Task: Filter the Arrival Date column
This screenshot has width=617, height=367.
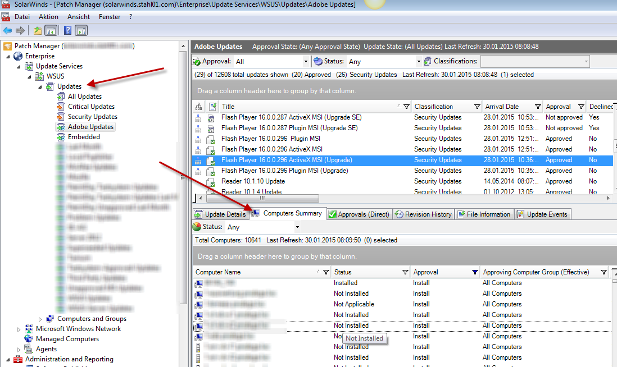Action: click(538, 107)
